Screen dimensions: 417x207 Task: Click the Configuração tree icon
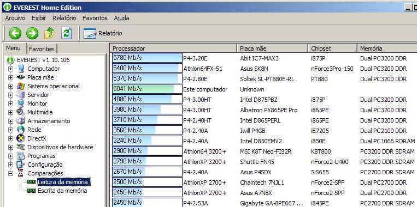click(x=21, y=165)
